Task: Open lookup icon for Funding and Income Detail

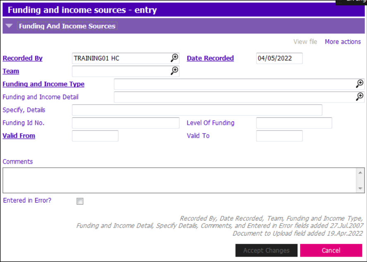Action: pyautogui.click(x=360, y=96)
